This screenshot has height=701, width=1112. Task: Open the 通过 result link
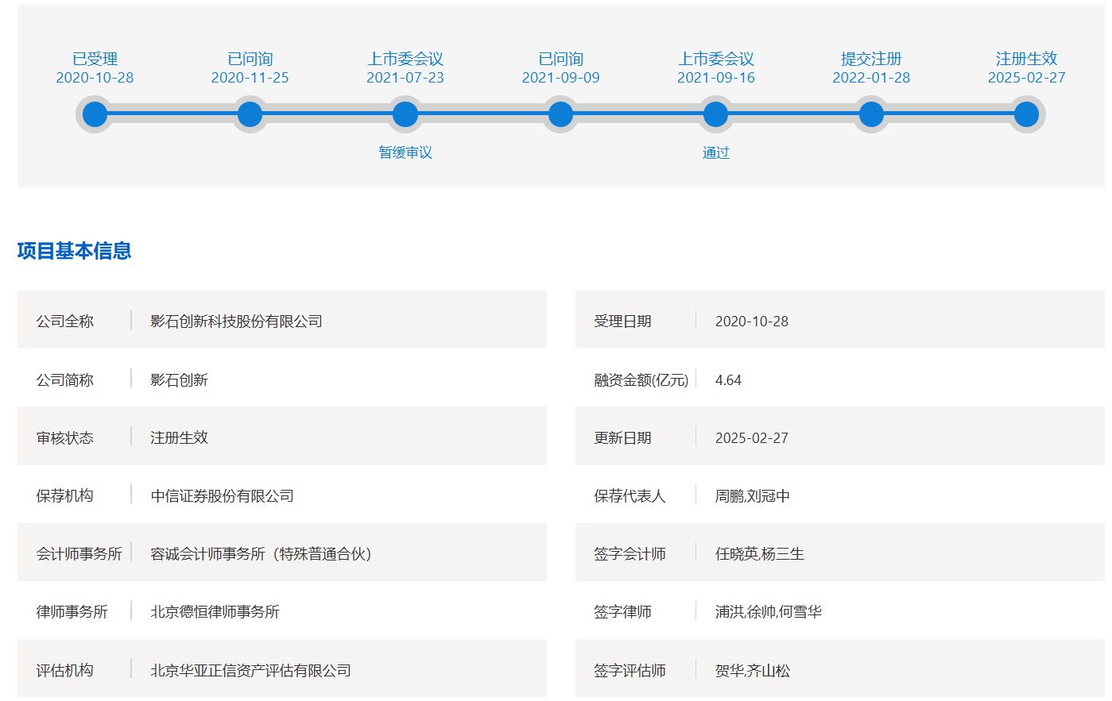point(715,152)
